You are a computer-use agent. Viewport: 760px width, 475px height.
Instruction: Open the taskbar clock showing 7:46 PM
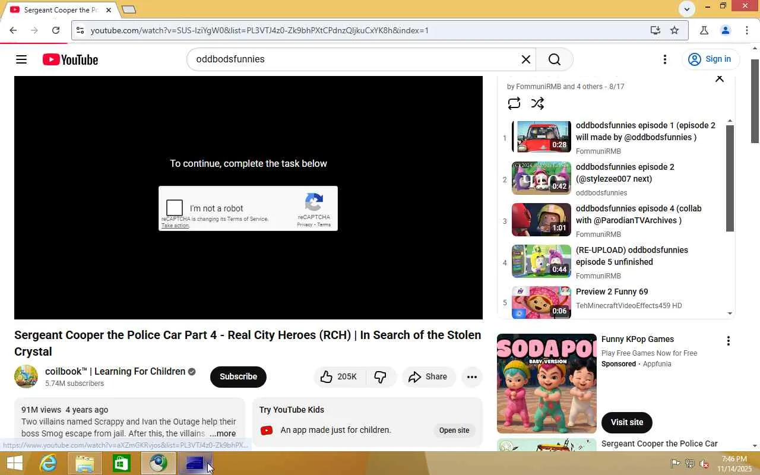(734, 464)
